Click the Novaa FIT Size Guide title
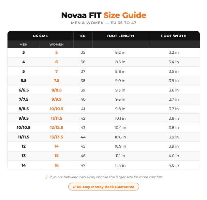The width and height of the screenshot is (207, 200). (x=104, y=15)
